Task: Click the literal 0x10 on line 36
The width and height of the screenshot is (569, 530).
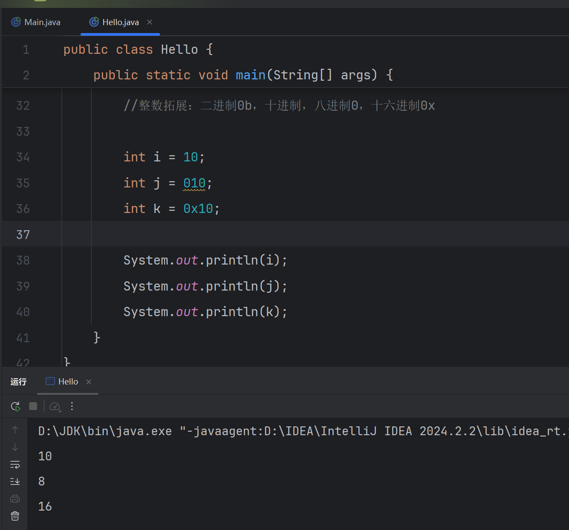Action: [198, 209]
